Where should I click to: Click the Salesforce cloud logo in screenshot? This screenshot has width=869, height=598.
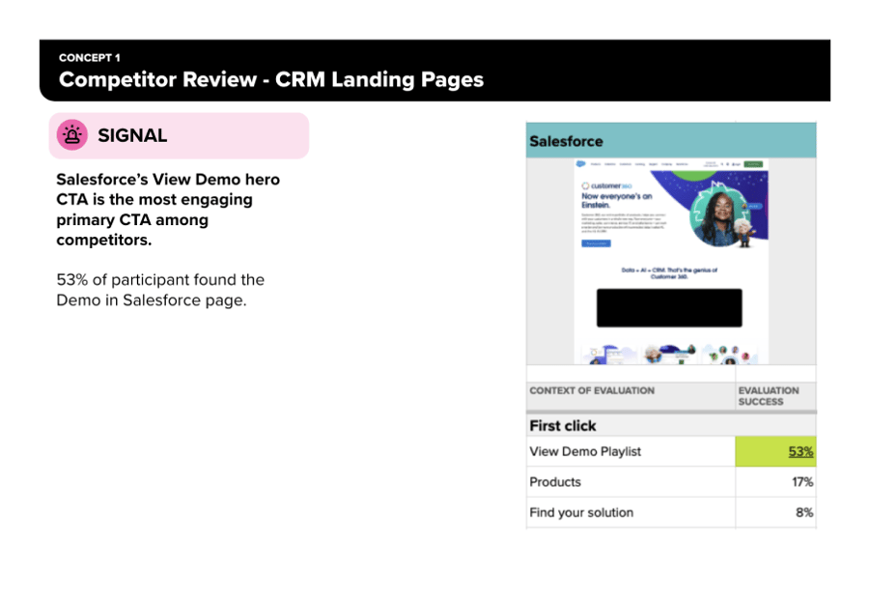[x=580, y=164]
